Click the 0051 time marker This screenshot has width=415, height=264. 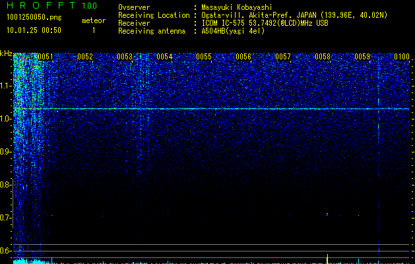click(x=46, y=57)
